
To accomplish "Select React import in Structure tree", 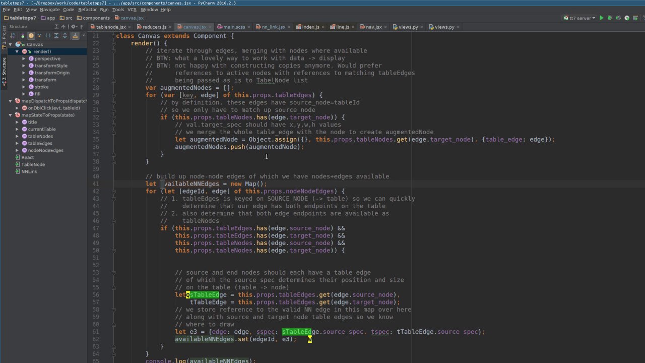I will 27,157.
